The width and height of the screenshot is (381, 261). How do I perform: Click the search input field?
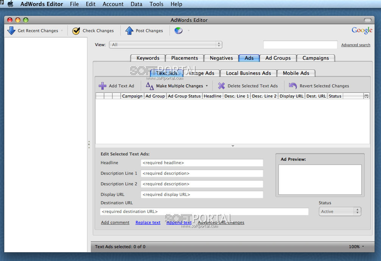point(300,45)
